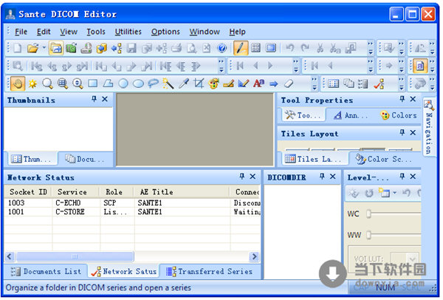This screenshot has height=300, width=443.
Task: Open dropdown arrow next to open folder
Action: [x=43, y=48]
